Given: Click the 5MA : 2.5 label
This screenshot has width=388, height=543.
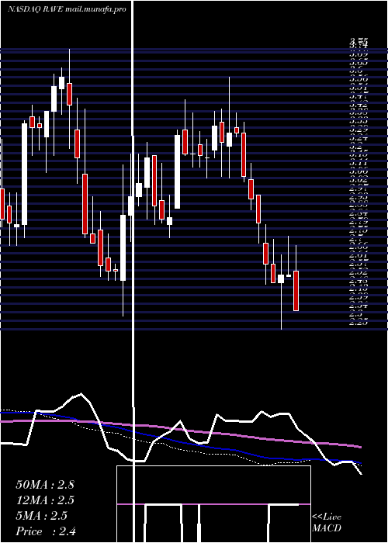Looking at the screenshot, I should click(42, 516).
